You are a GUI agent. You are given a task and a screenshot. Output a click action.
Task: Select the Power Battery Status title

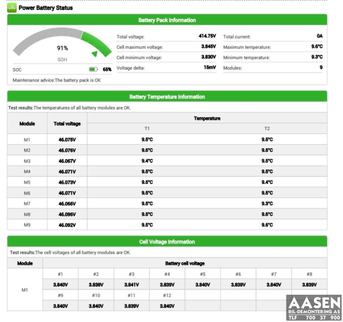pyautogui.click(x=45, y=8)
